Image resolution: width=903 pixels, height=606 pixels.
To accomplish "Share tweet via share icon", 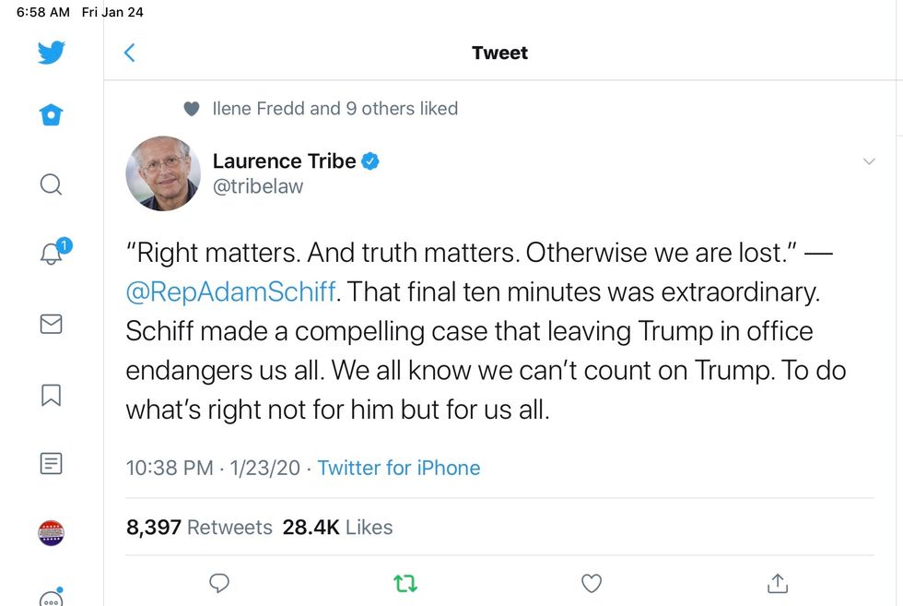I will tap(778, 583).
